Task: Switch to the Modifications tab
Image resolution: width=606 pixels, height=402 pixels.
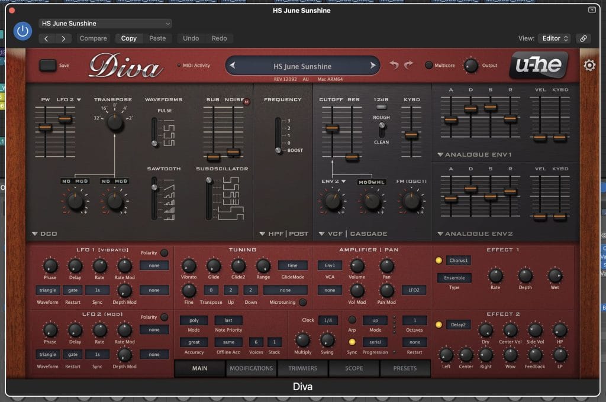Action: click(251, 368)
